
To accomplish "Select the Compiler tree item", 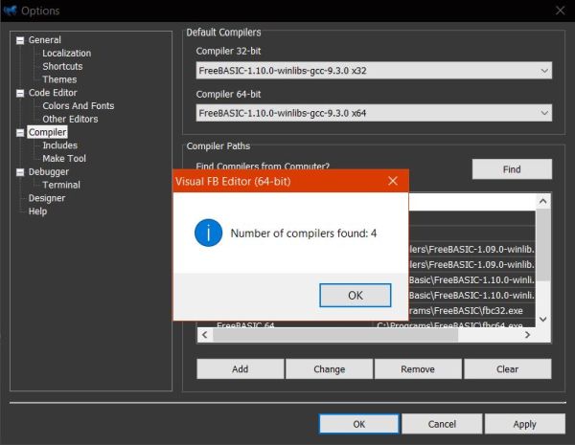I will pyautogui.click(x=47, y=132).
